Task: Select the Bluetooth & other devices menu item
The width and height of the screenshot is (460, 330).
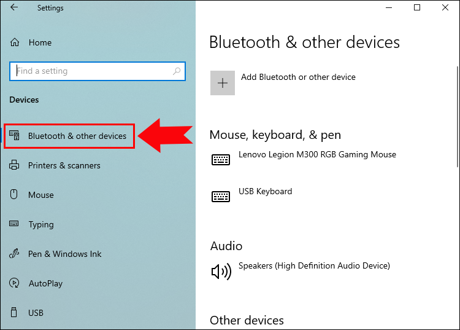Action: [77, 136]
